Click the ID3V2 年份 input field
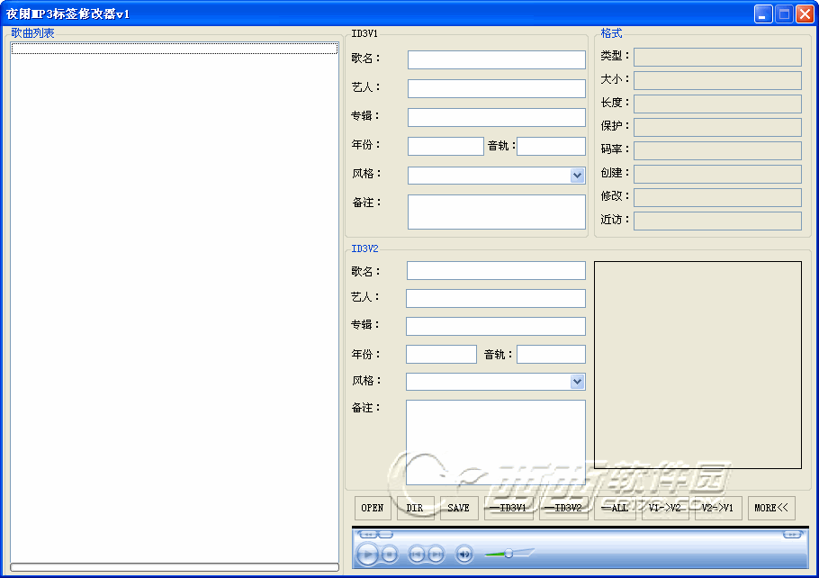Viewport: 819px width, 578px height. click(441, 354)
